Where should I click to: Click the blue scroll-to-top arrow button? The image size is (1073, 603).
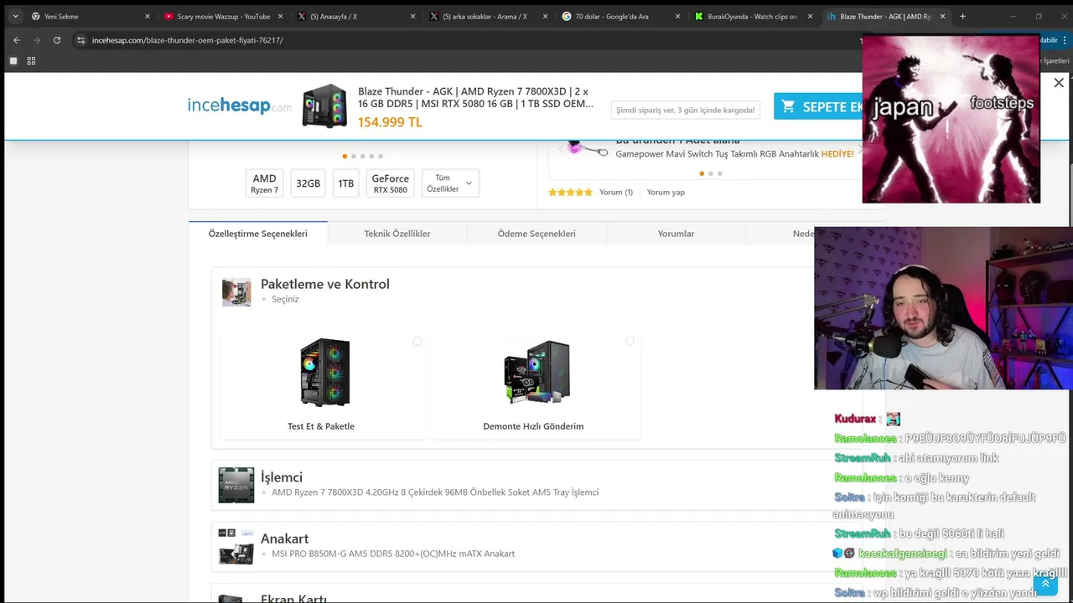pos(1045,584)
